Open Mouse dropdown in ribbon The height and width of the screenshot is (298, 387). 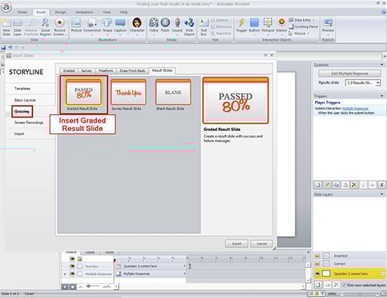(308, 33)
